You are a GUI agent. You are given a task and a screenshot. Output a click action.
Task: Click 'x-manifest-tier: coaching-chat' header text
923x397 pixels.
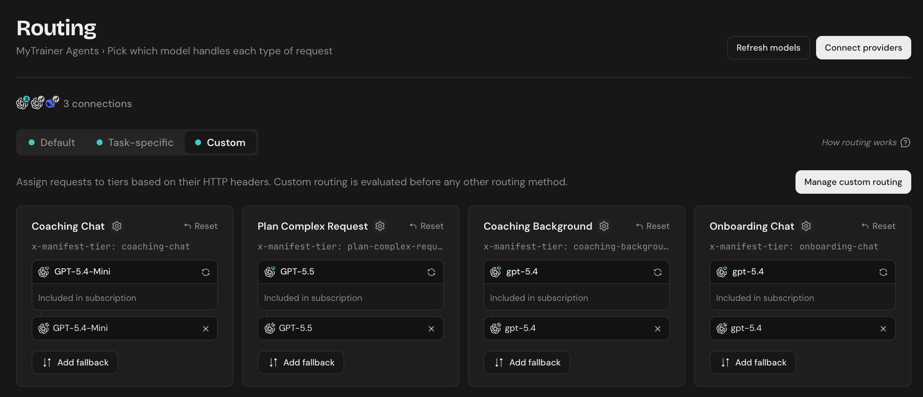pos(111,247)
